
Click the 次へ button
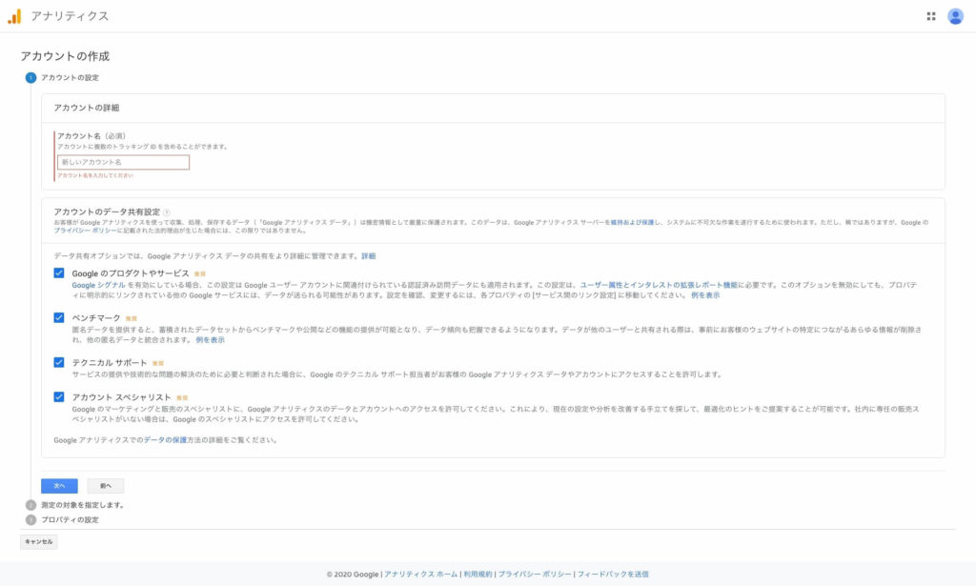click(59, 486)
